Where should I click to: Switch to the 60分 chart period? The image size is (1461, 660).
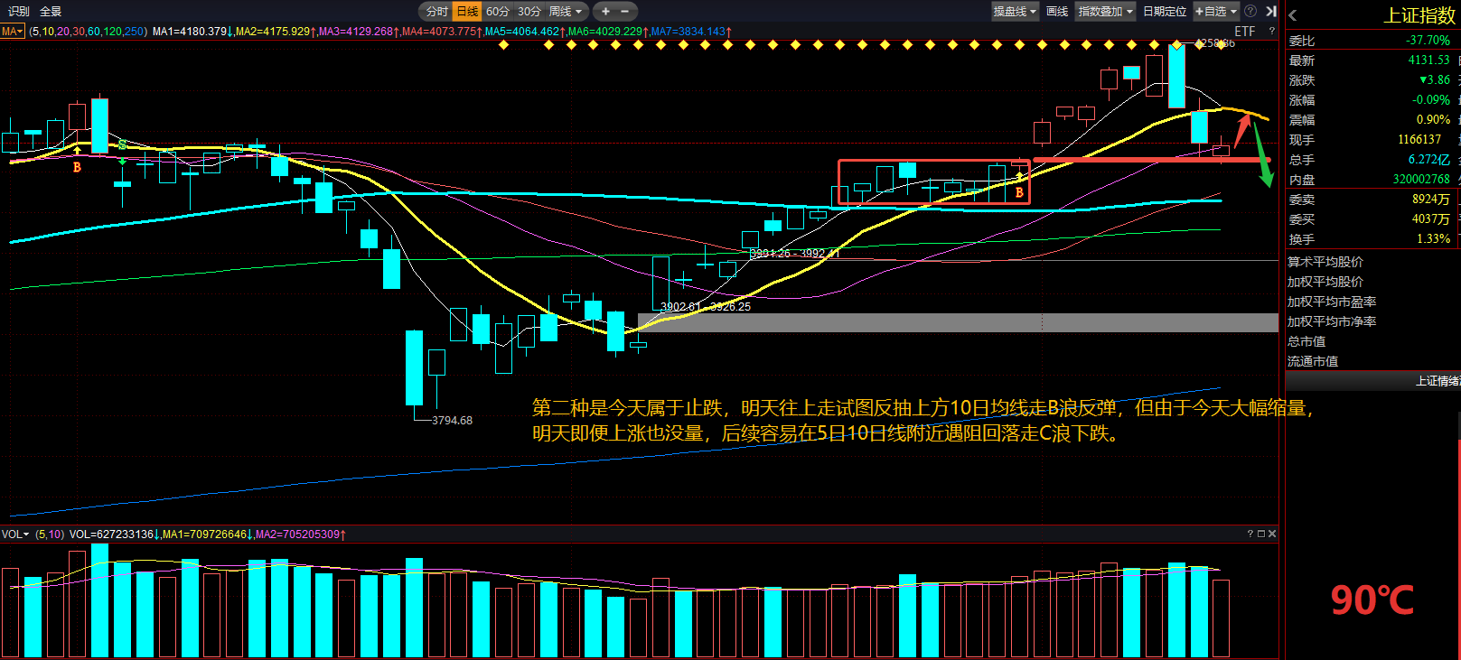point(498,11)
